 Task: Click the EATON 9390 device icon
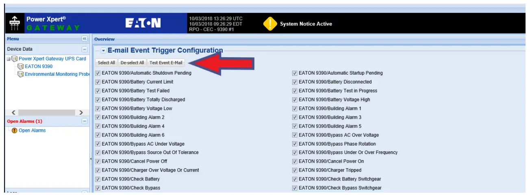(21, 66)
